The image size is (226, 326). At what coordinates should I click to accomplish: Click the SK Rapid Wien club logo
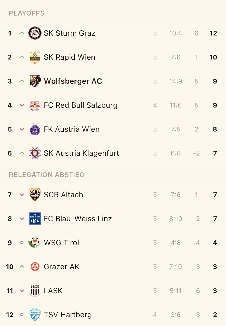[35, 57]
